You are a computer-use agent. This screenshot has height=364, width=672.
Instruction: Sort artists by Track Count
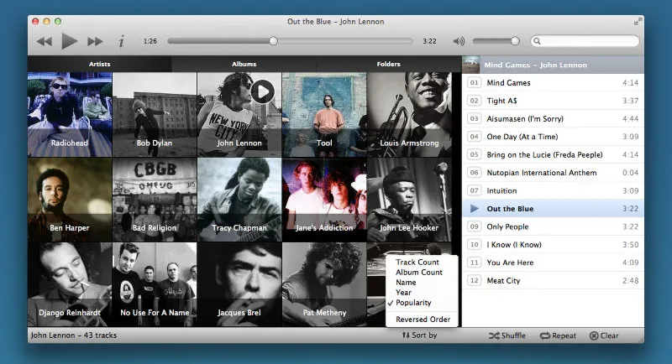417,263
